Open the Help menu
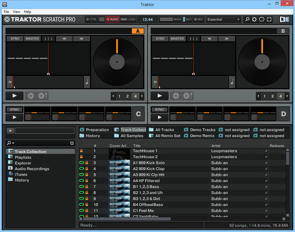Viewport: 295px width, 232px height. pos(28,12)
